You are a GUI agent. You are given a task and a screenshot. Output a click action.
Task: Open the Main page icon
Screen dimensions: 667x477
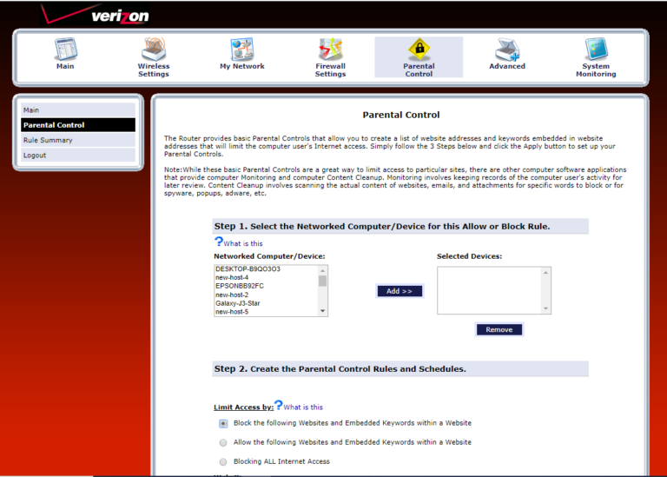coord(65,50)
